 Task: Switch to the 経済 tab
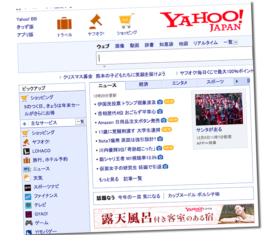144,84
